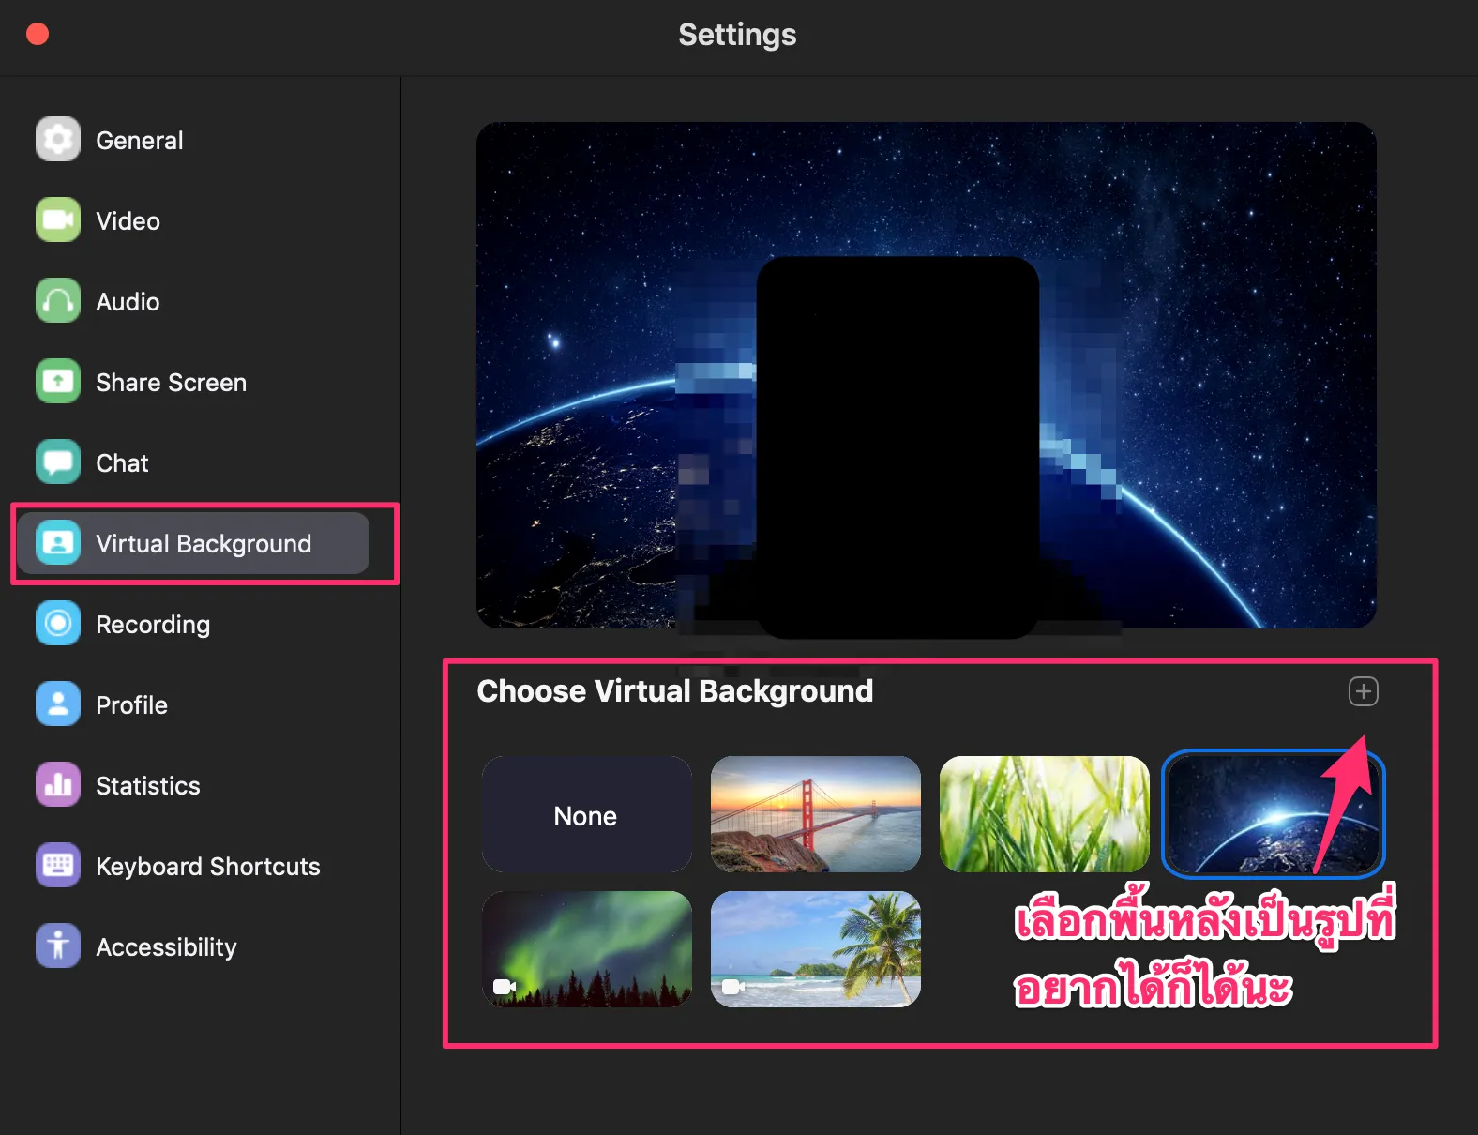Click the virtual background video preview
Screen dimensions: 1478x1135
coord(927,375)
